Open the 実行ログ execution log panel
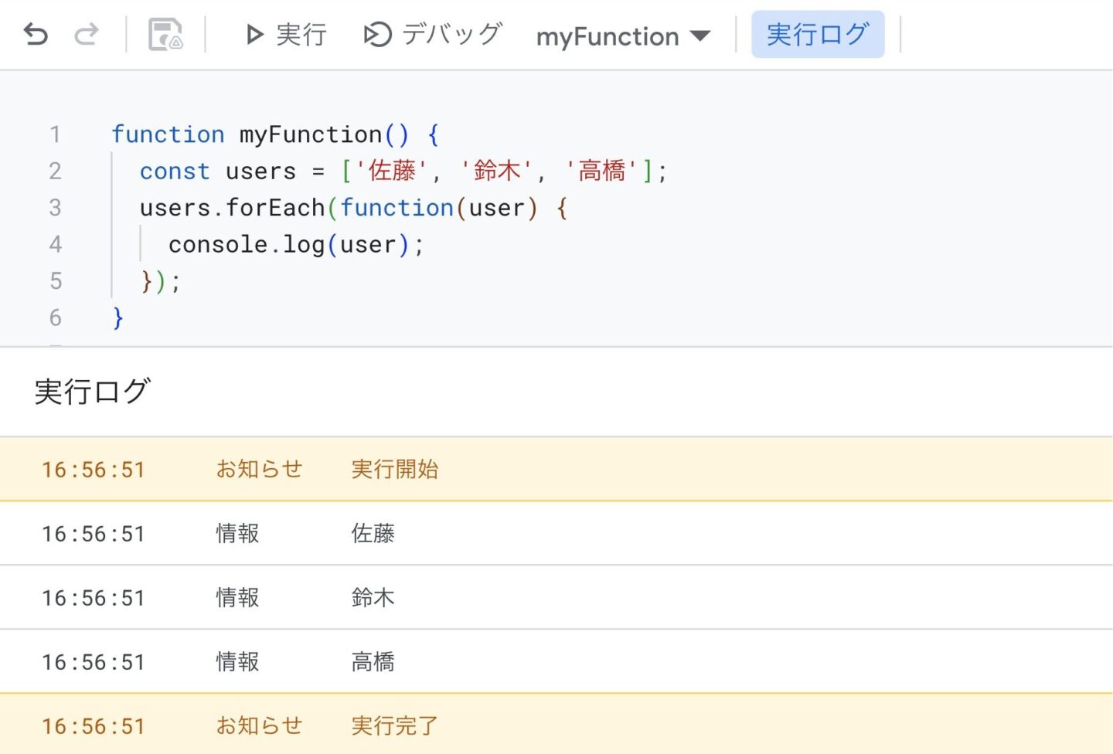Screen dimensions: 1113x754 818,34
